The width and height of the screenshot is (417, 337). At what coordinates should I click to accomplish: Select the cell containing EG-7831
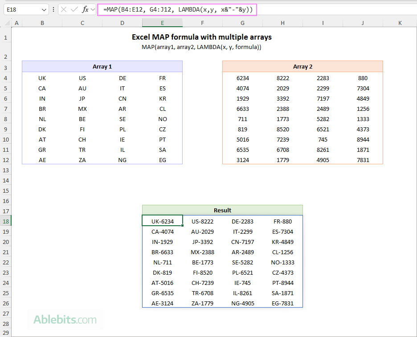282,303
